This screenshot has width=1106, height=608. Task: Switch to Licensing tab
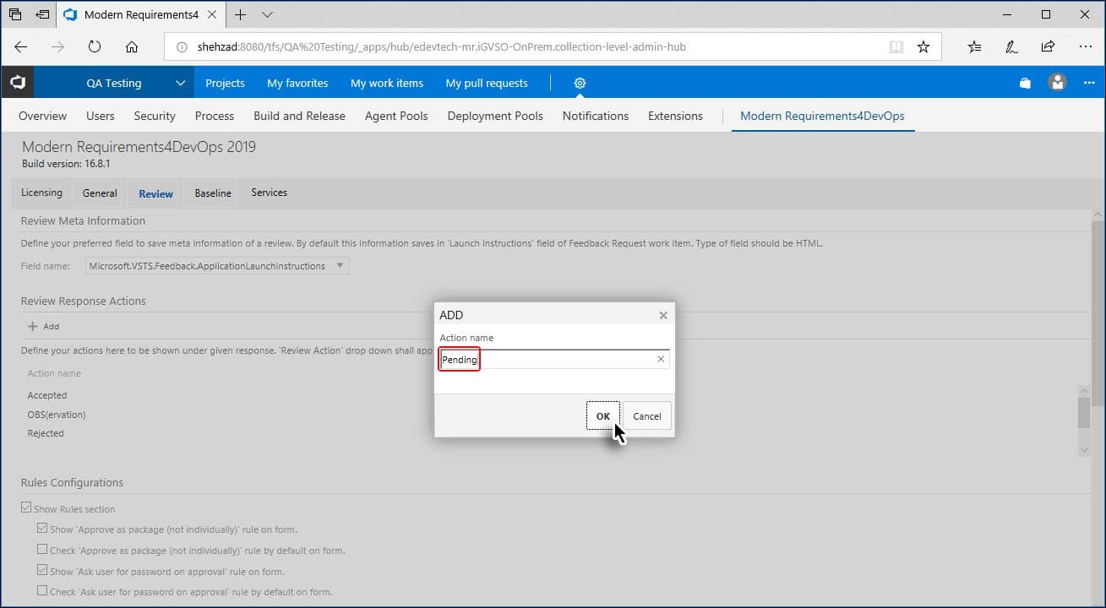coord(41,193)
